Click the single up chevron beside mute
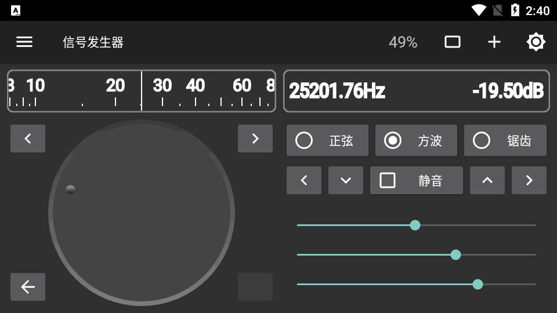557x313 pixels. [487, 180]
